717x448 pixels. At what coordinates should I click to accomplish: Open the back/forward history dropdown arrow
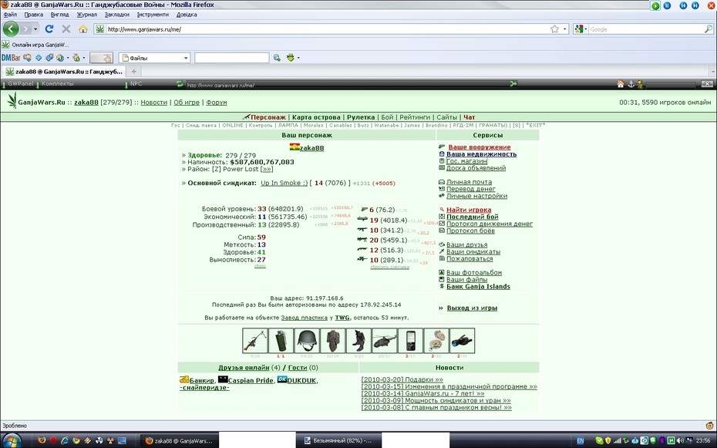point(35,29)
